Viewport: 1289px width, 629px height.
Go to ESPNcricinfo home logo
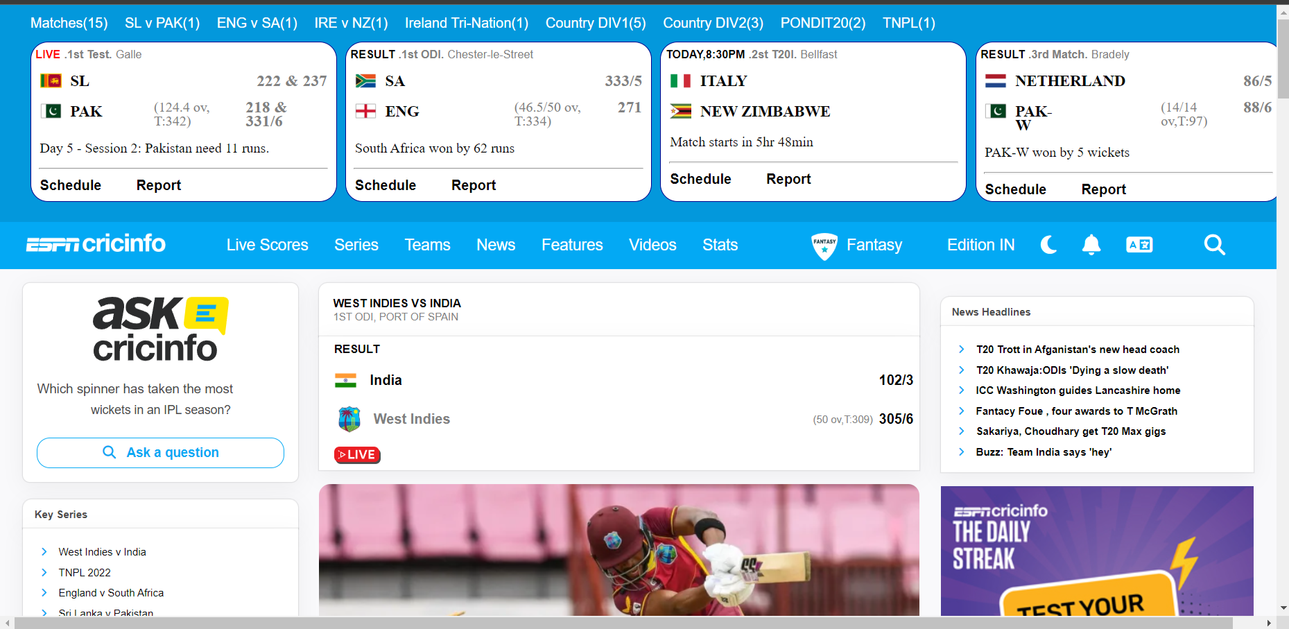click(x=96, y=244)
